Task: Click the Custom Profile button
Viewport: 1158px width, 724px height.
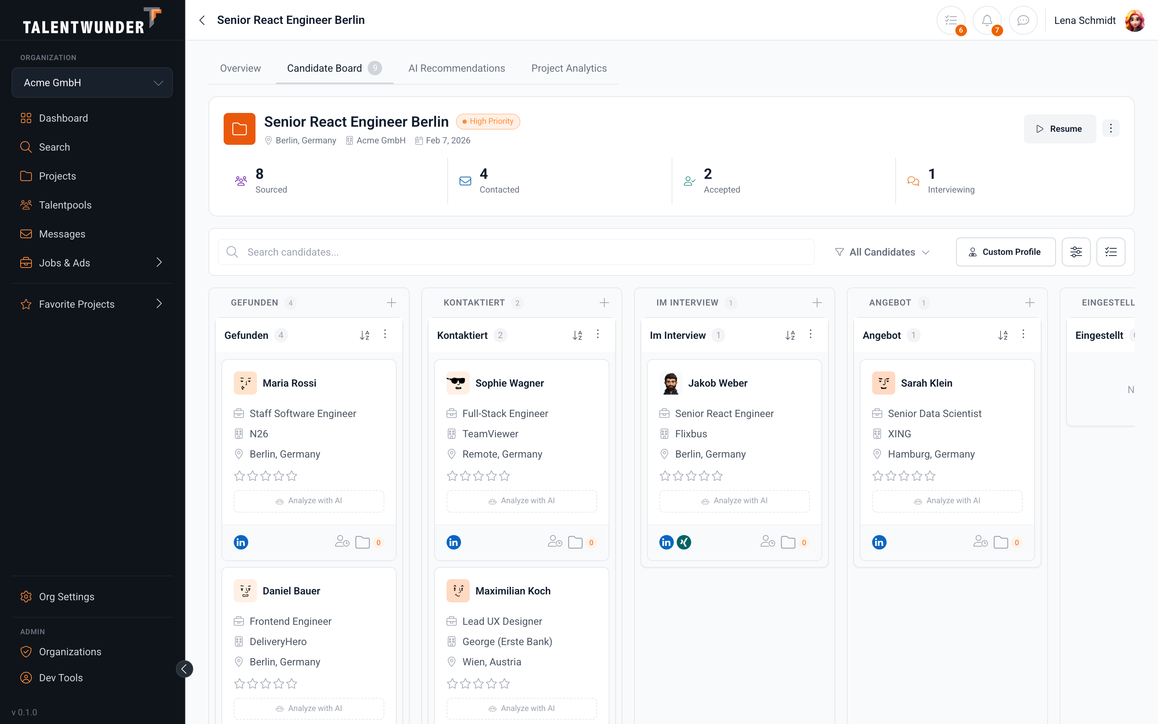Action: pos(1005,252)
